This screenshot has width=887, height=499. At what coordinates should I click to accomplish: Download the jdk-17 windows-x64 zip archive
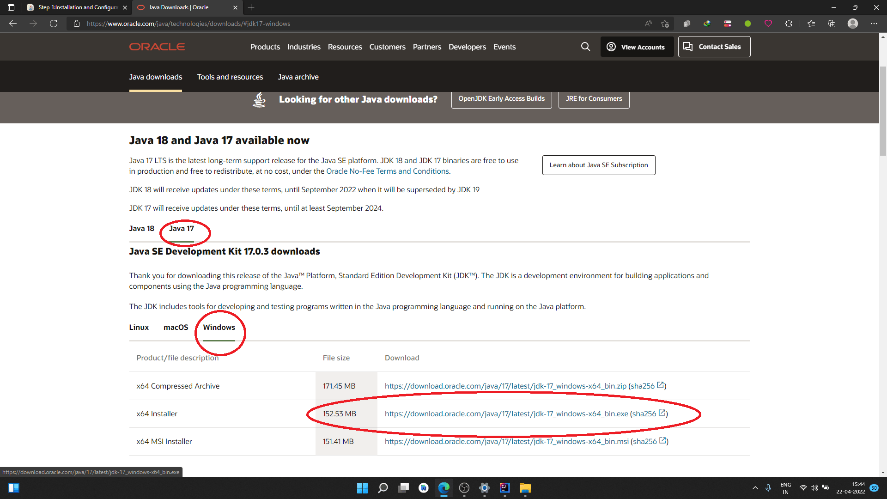pyautogui.click(x=505, y=386)
